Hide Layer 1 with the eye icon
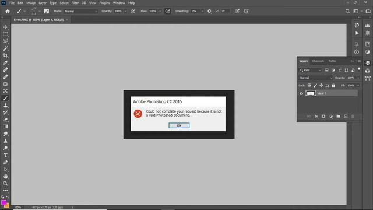 [301, 93]
